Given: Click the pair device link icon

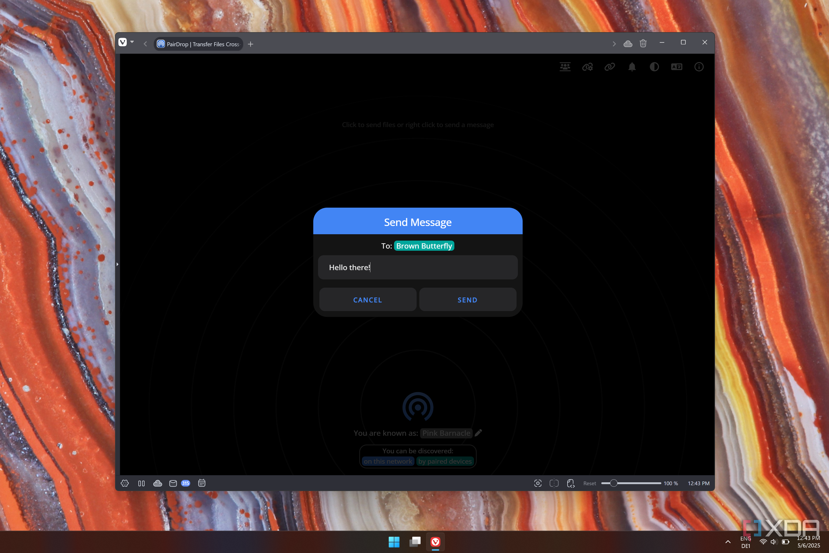Looking at the screenshot, I should (610, 67).
